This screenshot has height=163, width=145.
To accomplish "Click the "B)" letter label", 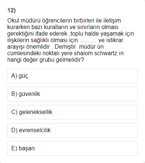I will (x=14, y=94).
